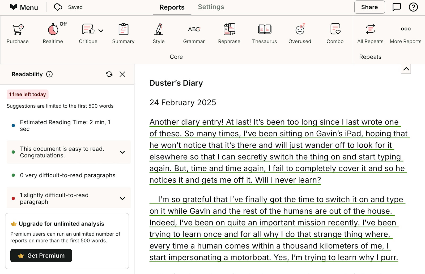The image size is (425, 274).
Task: Open the All Repeats report
Action: tap(370, 33)
